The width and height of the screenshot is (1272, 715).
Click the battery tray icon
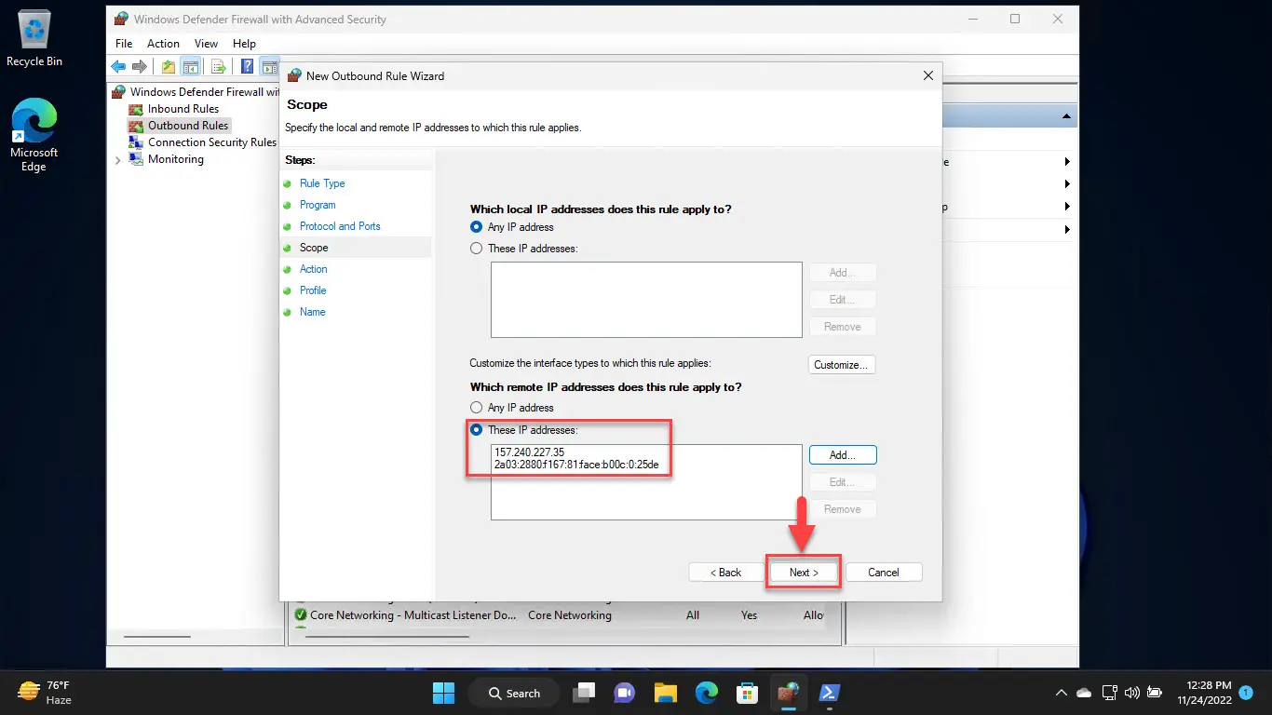tap(1155, 693)
